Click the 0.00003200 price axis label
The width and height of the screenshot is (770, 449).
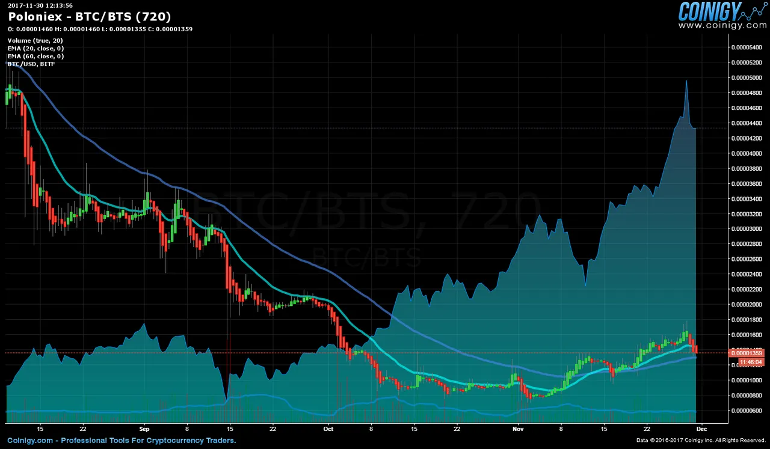coord(746,213)
